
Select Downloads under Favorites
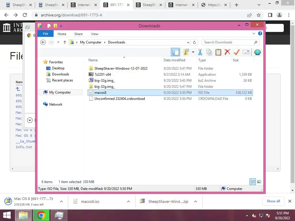[x=60, y=74]
